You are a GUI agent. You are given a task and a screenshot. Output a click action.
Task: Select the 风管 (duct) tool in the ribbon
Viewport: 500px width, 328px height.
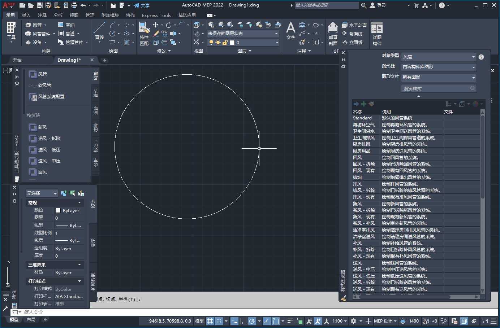point(34,25)
